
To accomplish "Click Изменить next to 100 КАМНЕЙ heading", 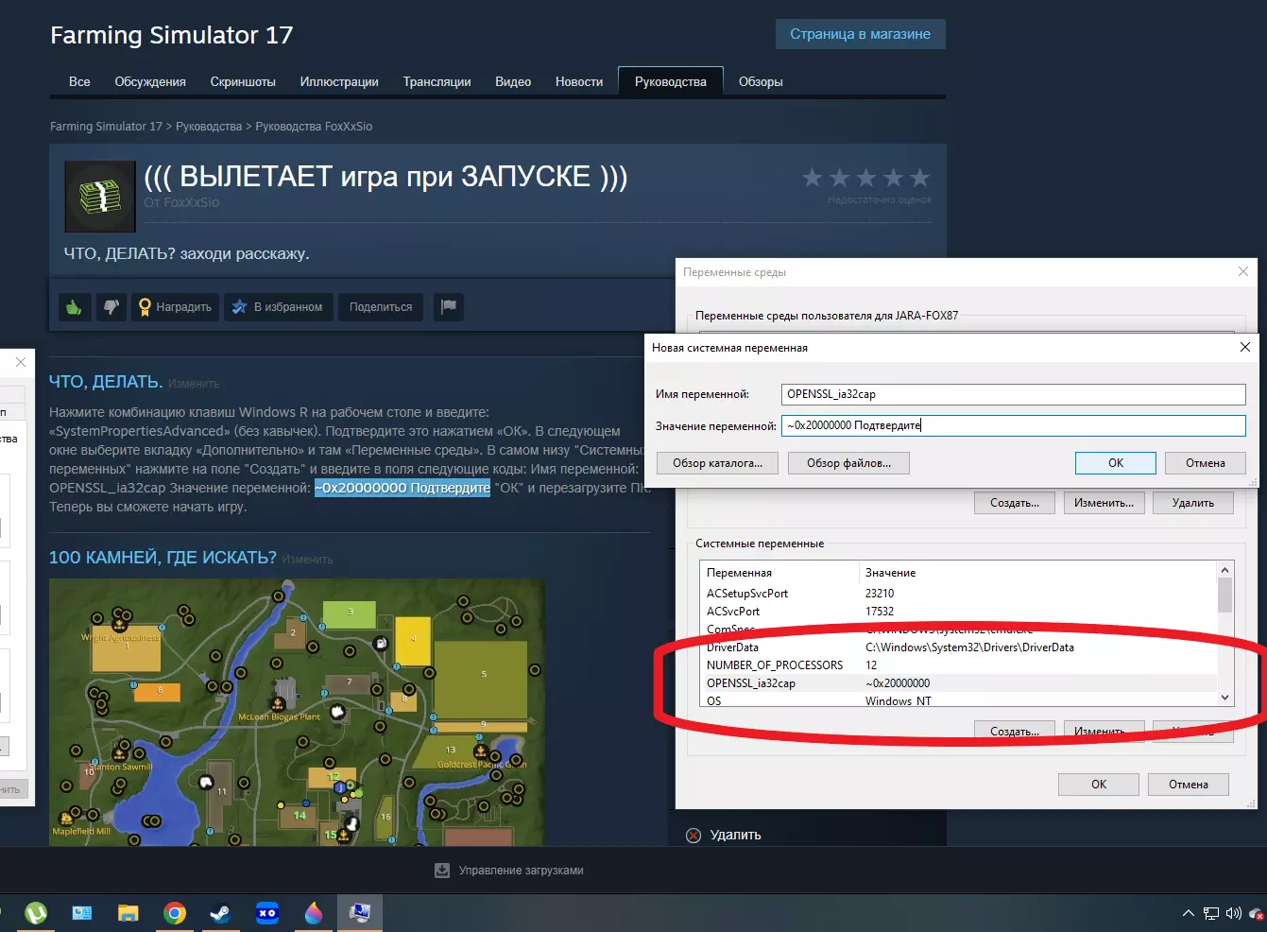I will click(307, 560).
